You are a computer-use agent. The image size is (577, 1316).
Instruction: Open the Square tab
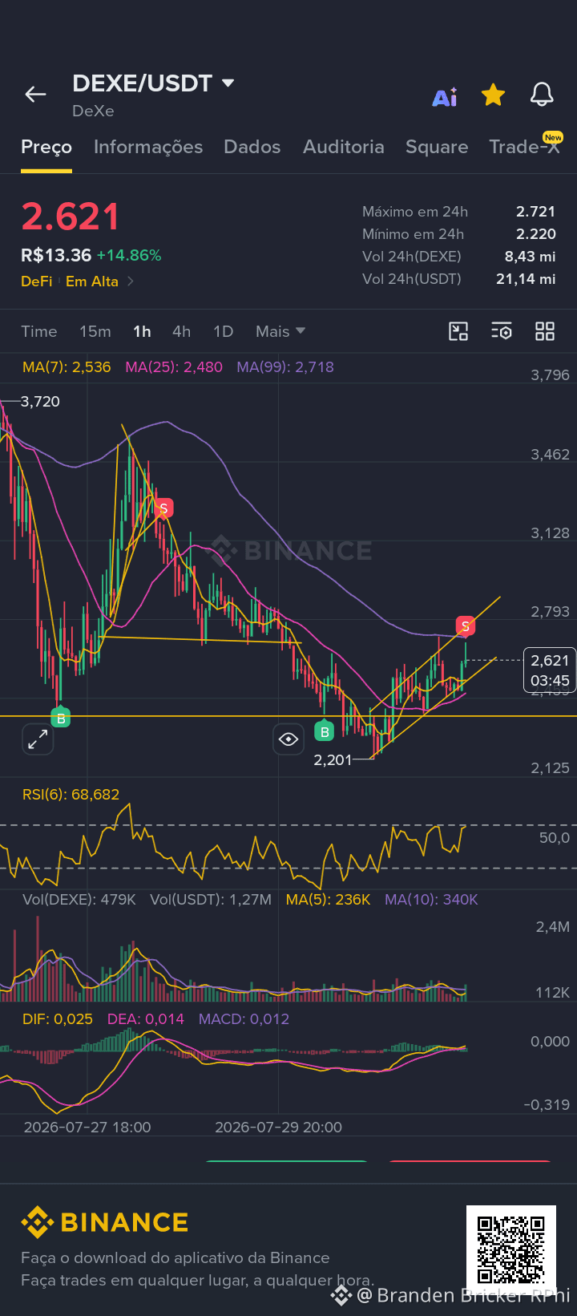click(x=437, y=147)
